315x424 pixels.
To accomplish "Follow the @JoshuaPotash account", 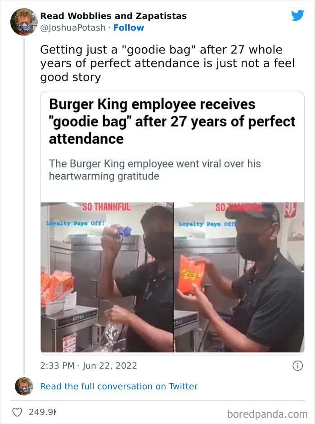I will (x=128, y=27).
